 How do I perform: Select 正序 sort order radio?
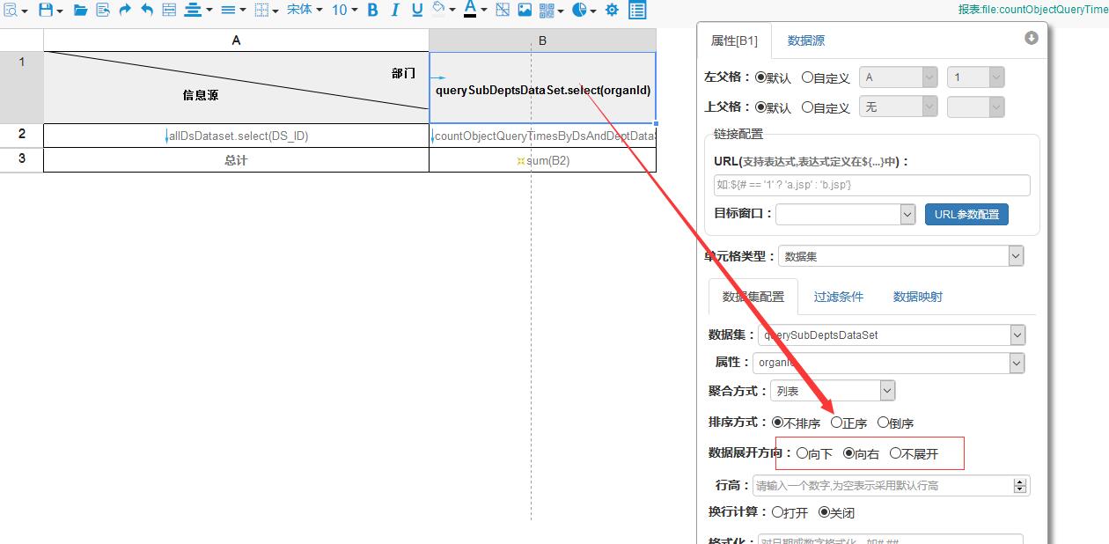point(837,423)
